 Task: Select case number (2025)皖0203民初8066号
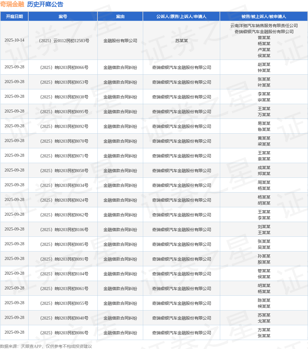point(63,67)
